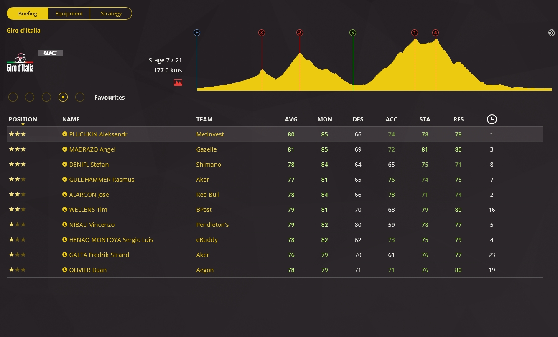The width and height of the screenshot is (558, 337).
Task: Open team Shimano
Action: point(209,165)
